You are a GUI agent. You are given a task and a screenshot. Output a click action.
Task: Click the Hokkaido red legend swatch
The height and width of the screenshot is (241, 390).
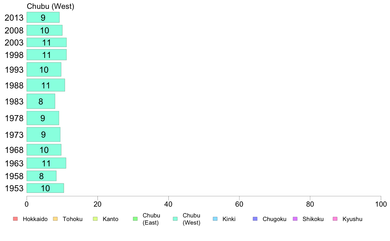click(x=15, y=219)
